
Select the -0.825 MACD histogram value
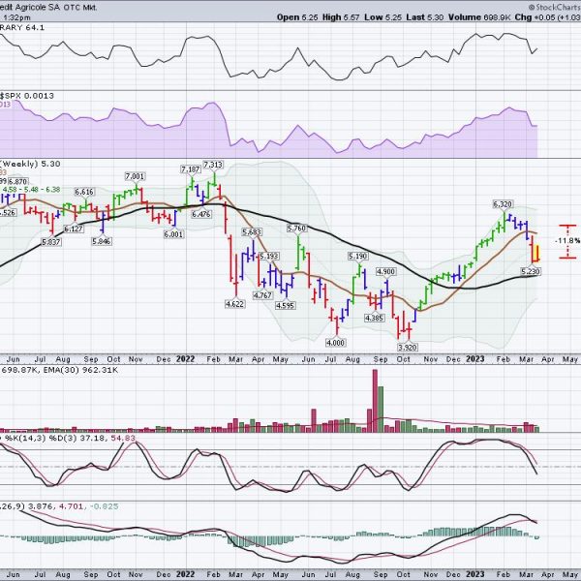tap(104, 506)
